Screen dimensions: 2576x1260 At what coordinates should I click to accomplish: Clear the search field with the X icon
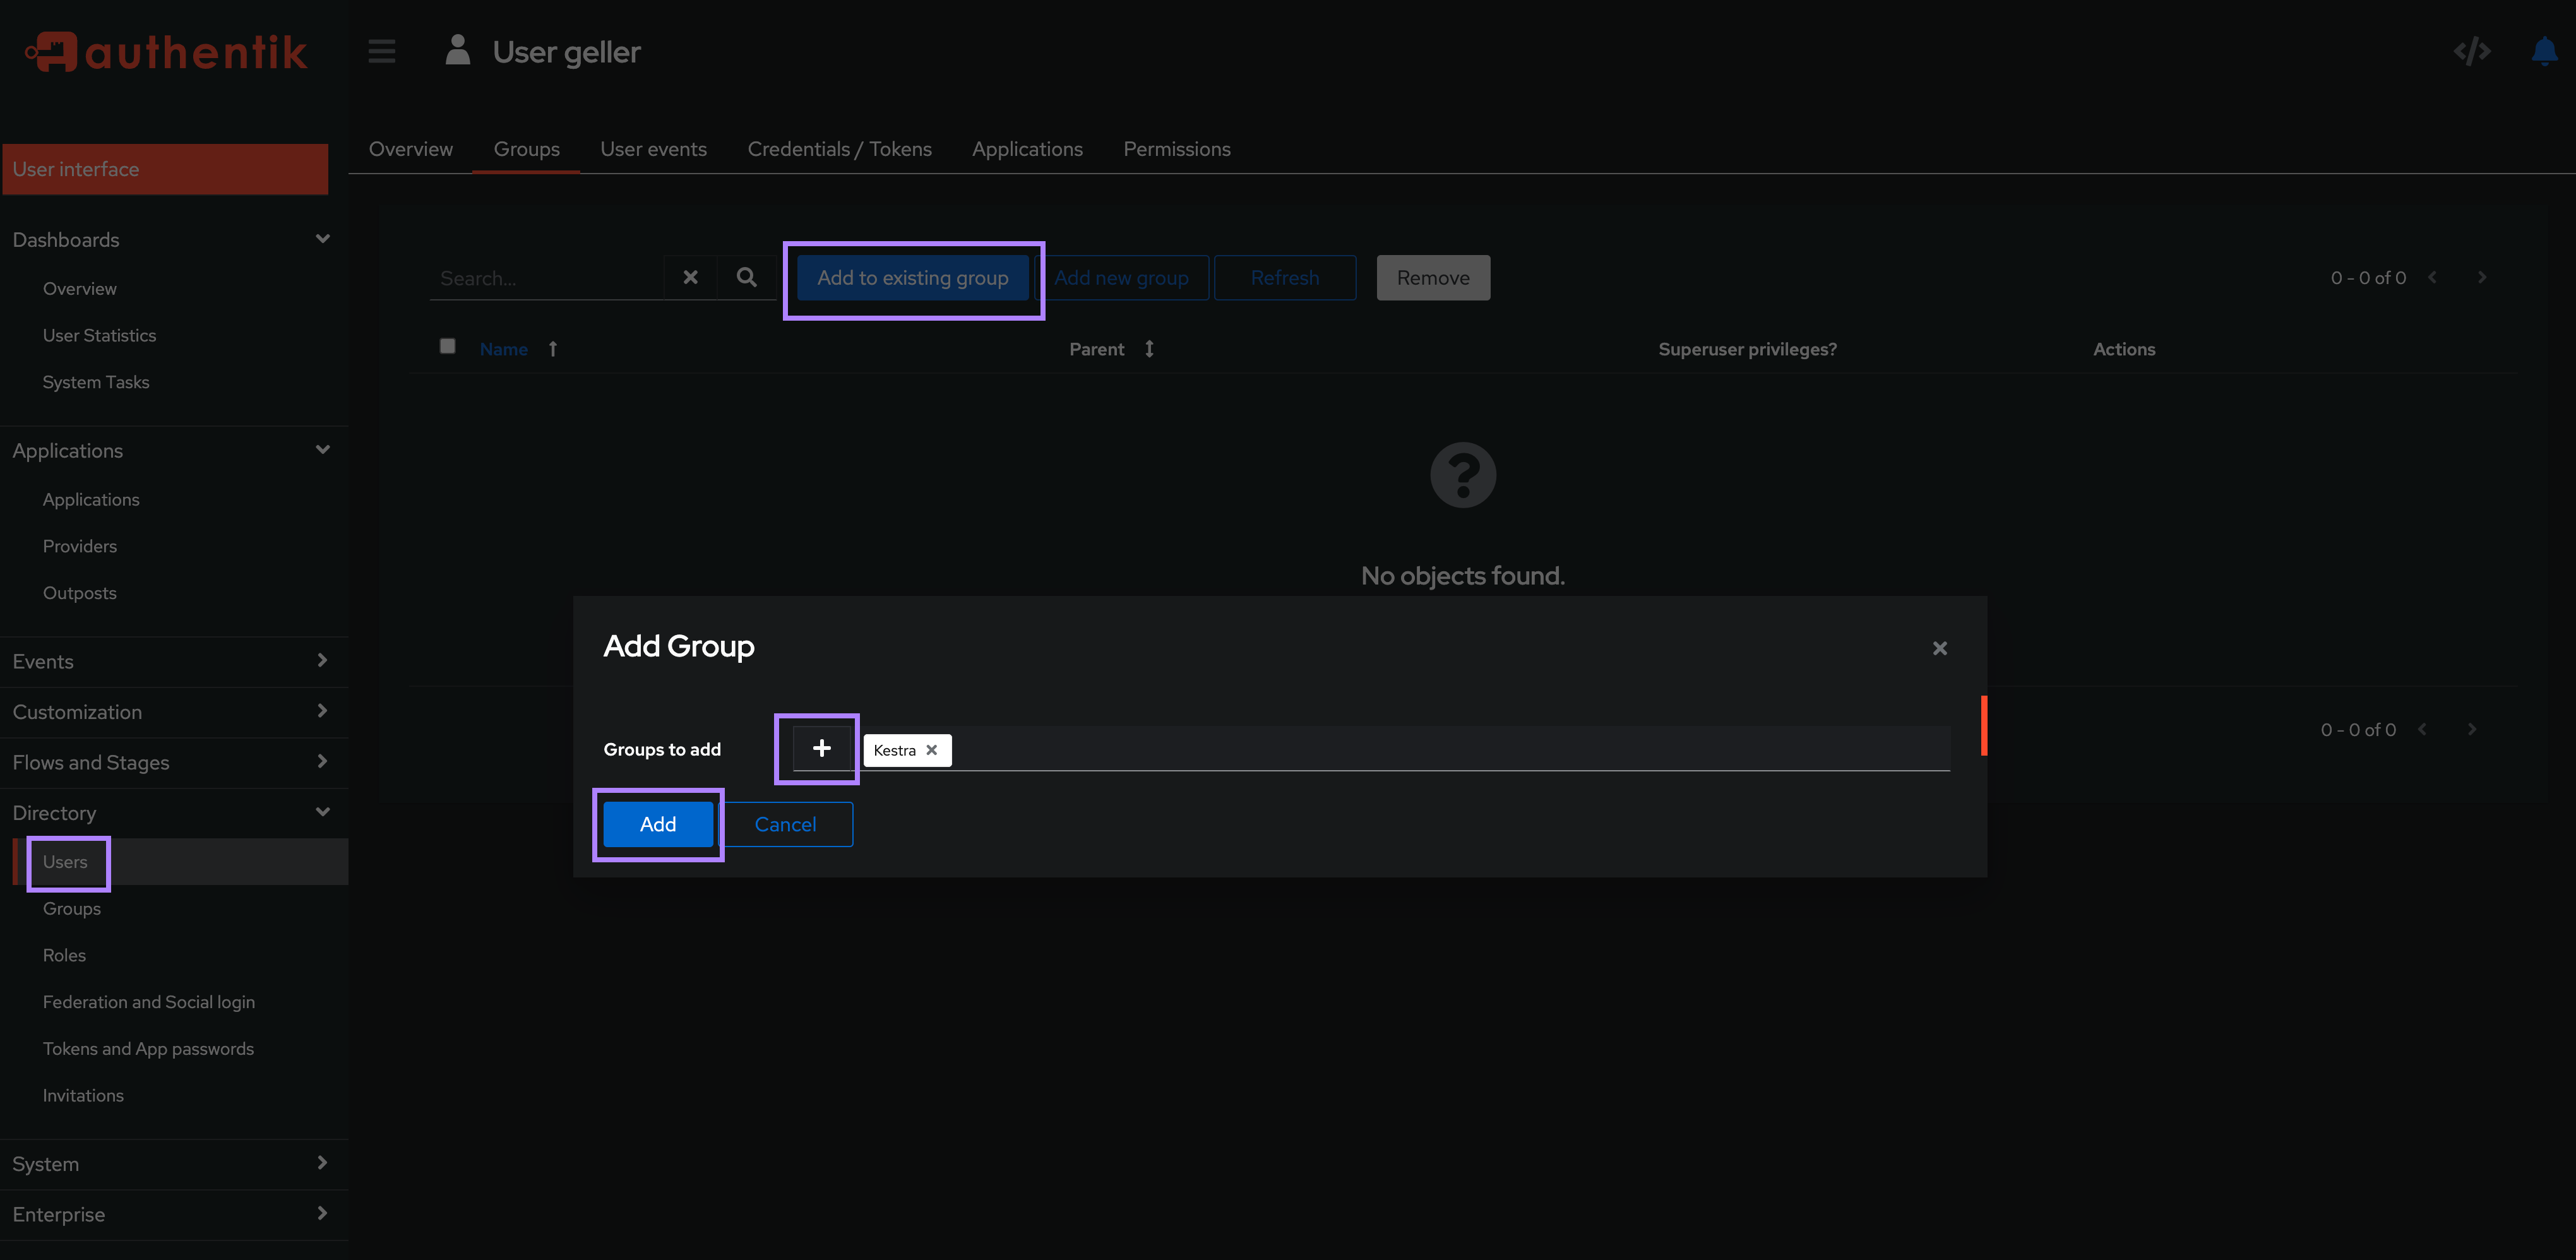689,277
